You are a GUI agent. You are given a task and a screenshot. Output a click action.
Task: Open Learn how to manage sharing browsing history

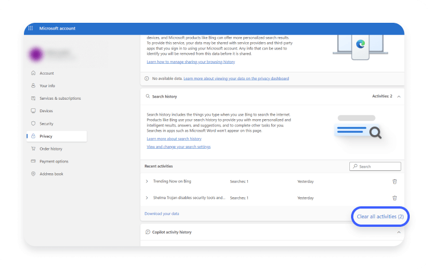tap(190, 62)
